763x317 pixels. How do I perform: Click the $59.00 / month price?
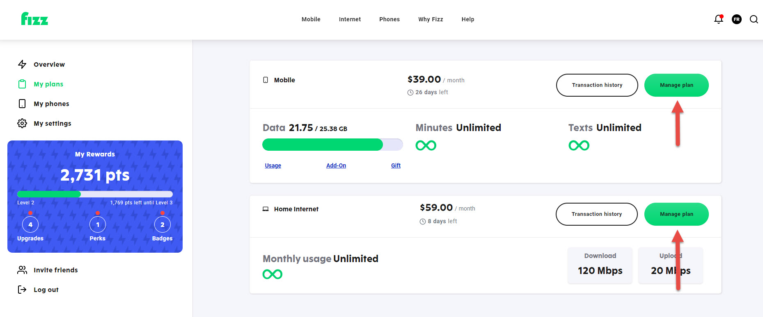click(x=447, y=208)
